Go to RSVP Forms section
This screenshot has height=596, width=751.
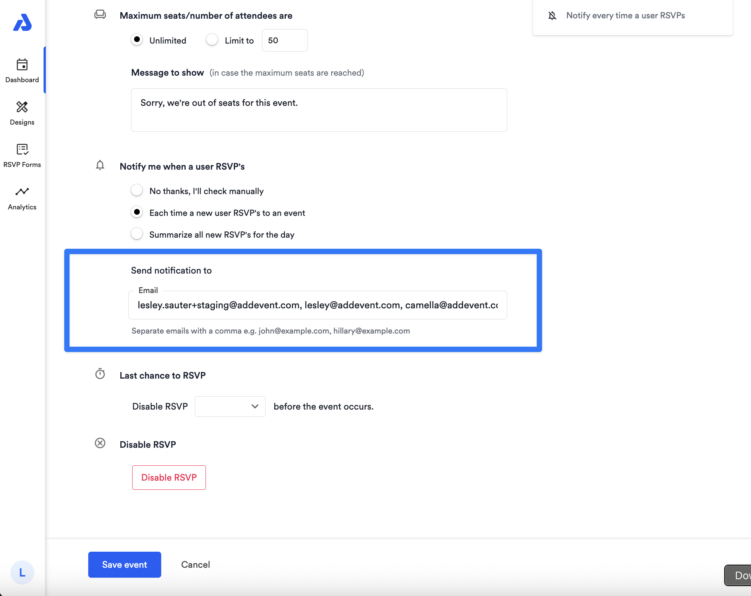(22, 155)
